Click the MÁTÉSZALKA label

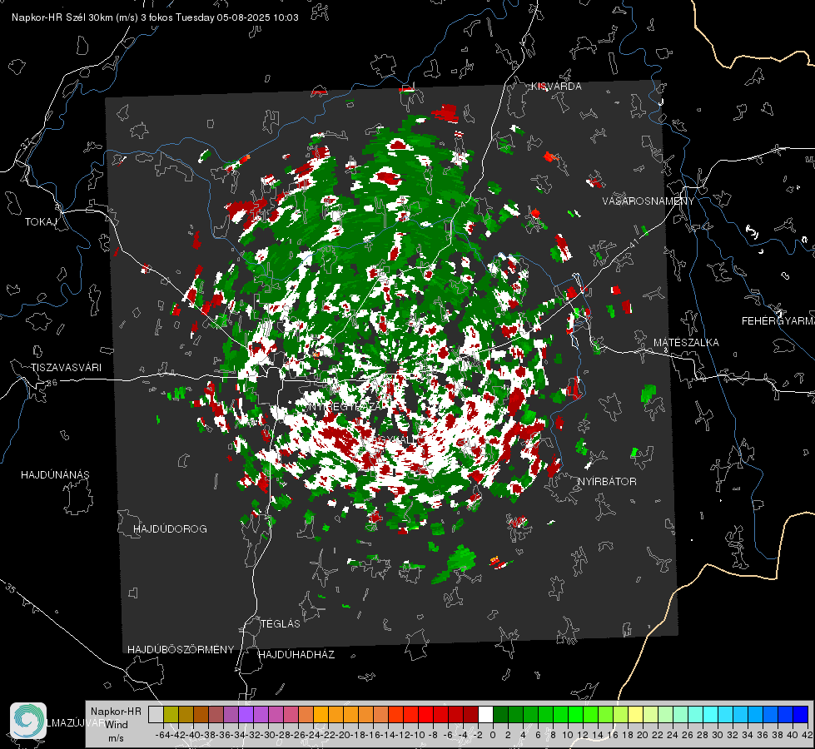click(x=686, y=343)
